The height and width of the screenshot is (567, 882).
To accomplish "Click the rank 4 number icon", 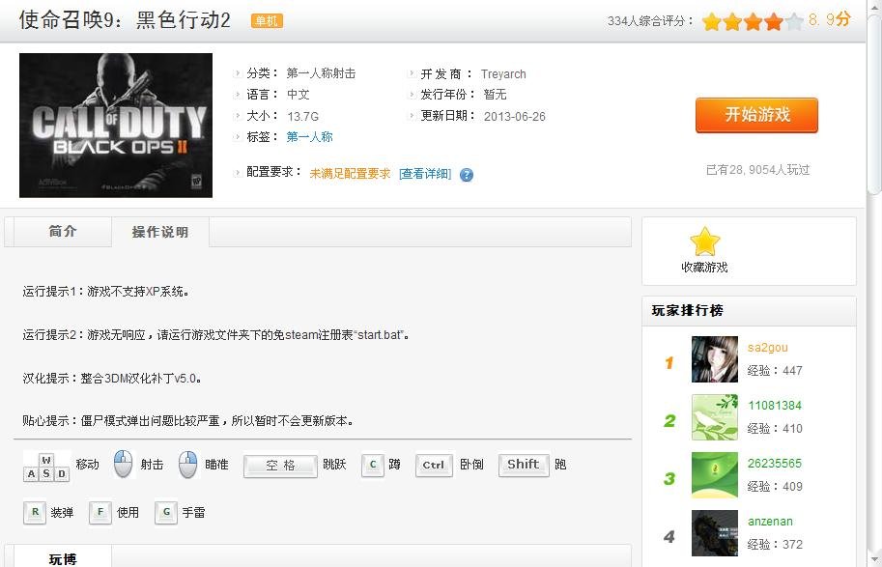I will pyautogui.click(x=669, y=537).
